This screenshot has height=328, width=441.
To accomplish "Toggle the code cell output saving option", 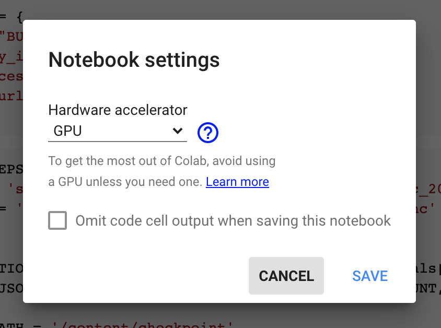I will click(57, 220).
